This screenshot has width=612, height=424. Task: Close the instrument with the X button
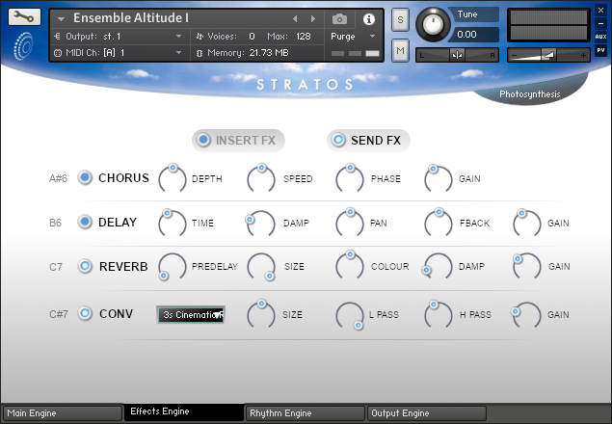(x=600, y=11)
